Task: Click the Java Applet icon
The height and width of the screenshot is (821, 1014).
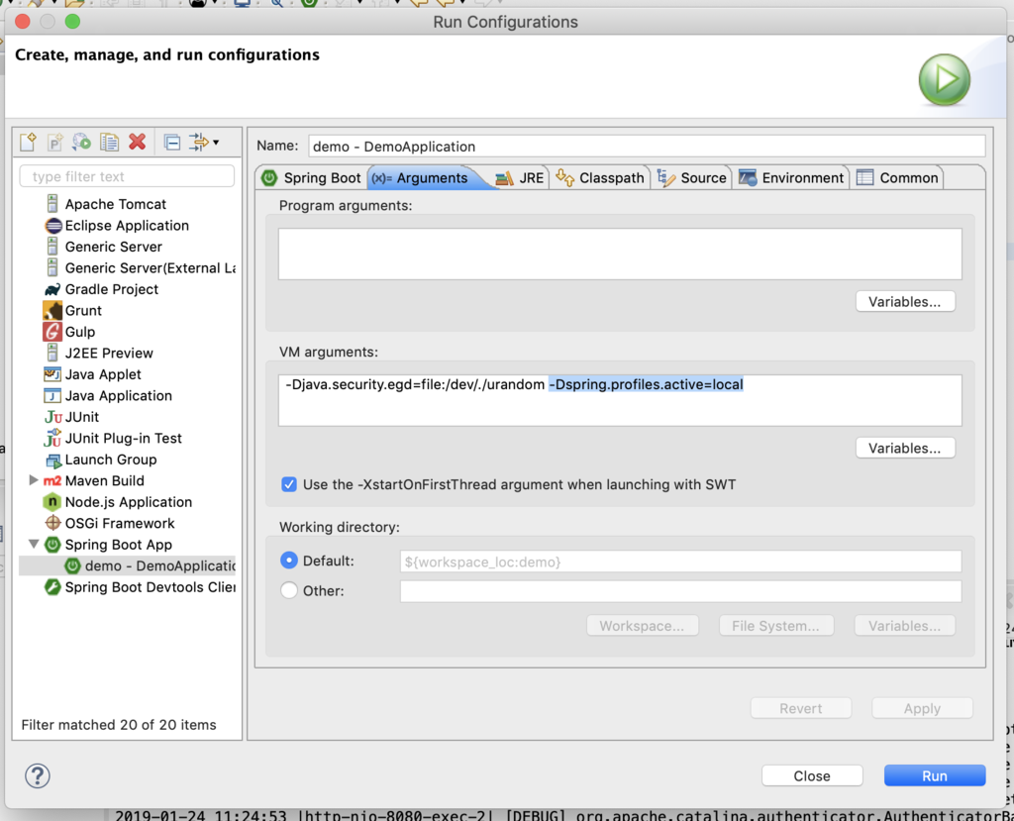Action: [x=52, y=374]
